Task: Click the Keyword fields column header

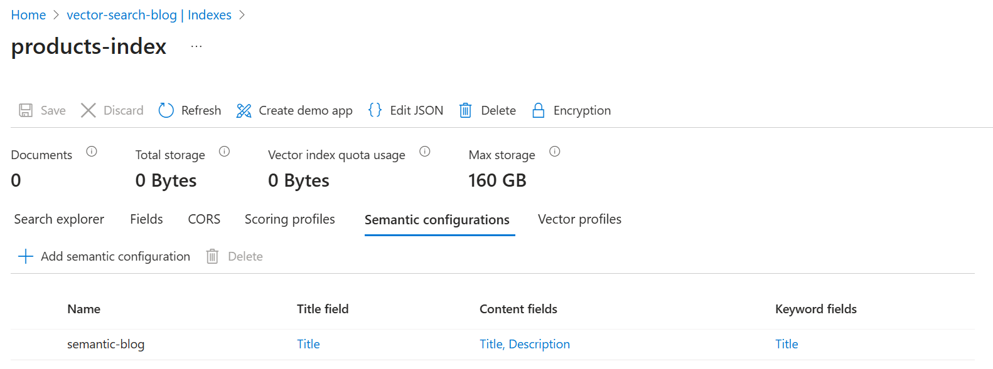Action: coord(816,309)
